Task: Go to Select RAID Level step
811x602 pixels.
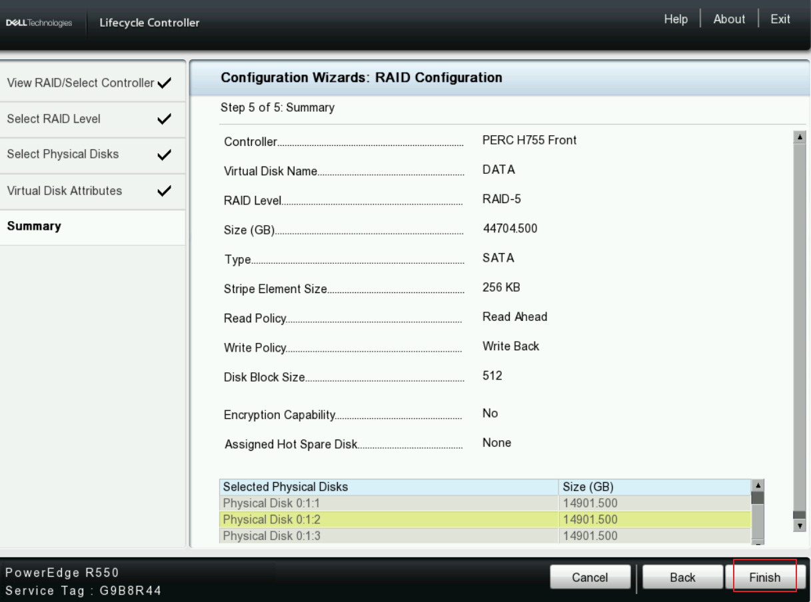Action: (92, 119)
